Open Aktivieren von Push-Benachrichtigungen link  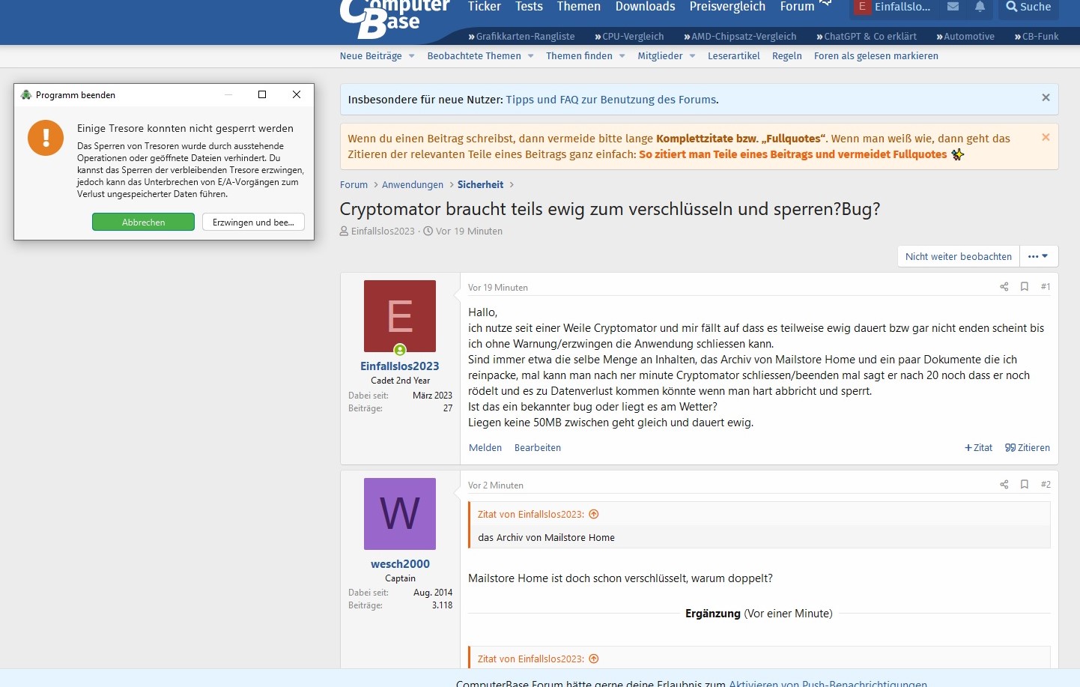coord(828,683)
